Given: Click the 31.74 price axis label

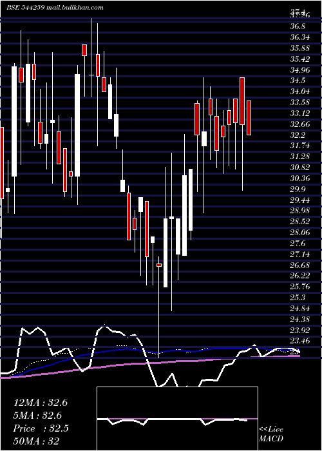Looking at the screenshot, I should (x=300, y=146).
